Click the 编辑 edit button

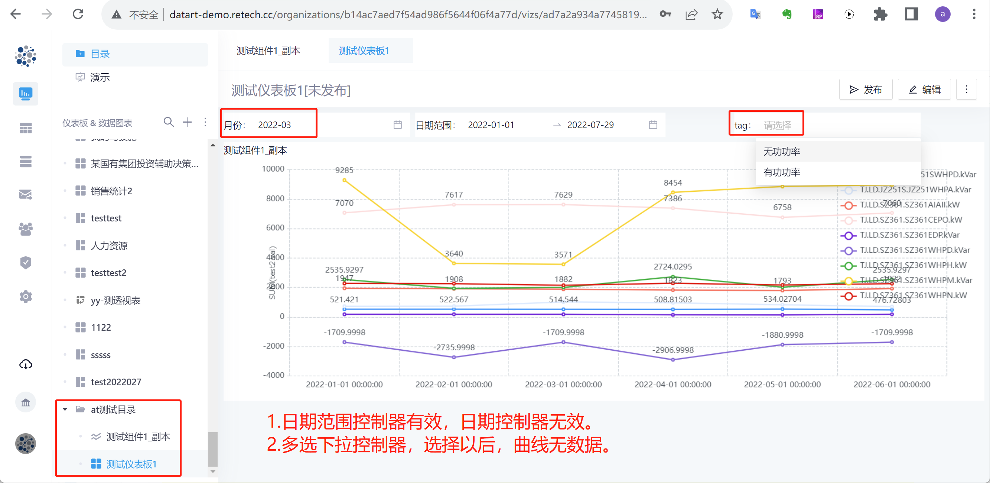(x=924, y=89)
